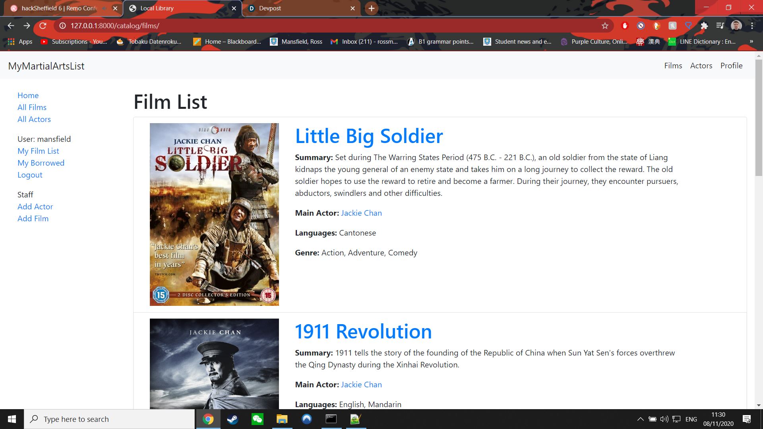Screen dimensions: 763x429
Task: Expand the hidden bookmarks chevron
Action: click(x=751, y=42)
